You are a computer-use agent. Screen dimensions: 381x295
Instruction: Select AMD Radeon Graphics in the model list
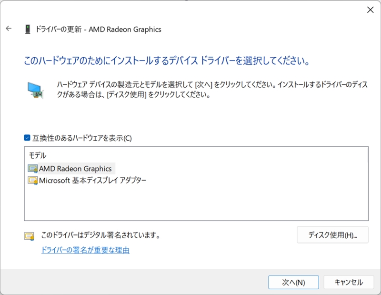coord(75,169)
